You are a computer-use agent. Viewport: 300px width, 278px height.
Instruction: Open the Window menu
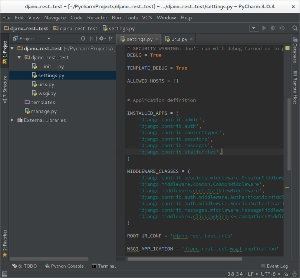click(x=166, y=17)
